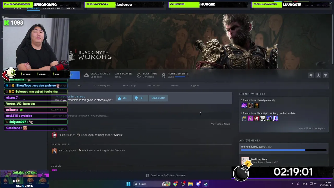334x188 pixels.
Task: Open Chrome from the taskbar
Action: [175, 184]
